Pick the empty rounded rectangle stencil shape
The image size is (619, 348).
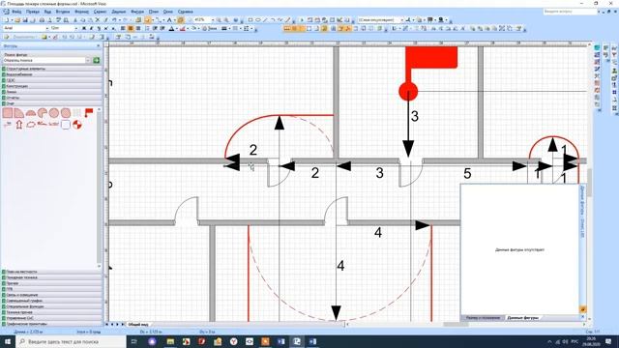click(x=66, y=125)
